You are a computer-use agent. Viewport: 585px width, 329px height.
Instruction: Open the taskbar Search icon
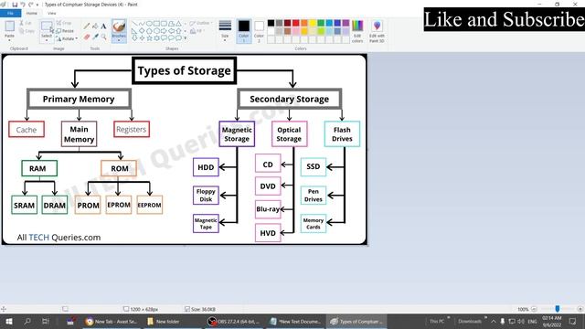27,321
